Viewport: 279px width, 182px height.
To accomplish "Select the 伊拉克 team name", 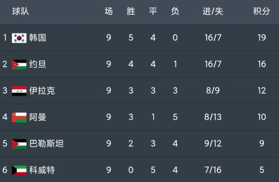I will (42, 91).
